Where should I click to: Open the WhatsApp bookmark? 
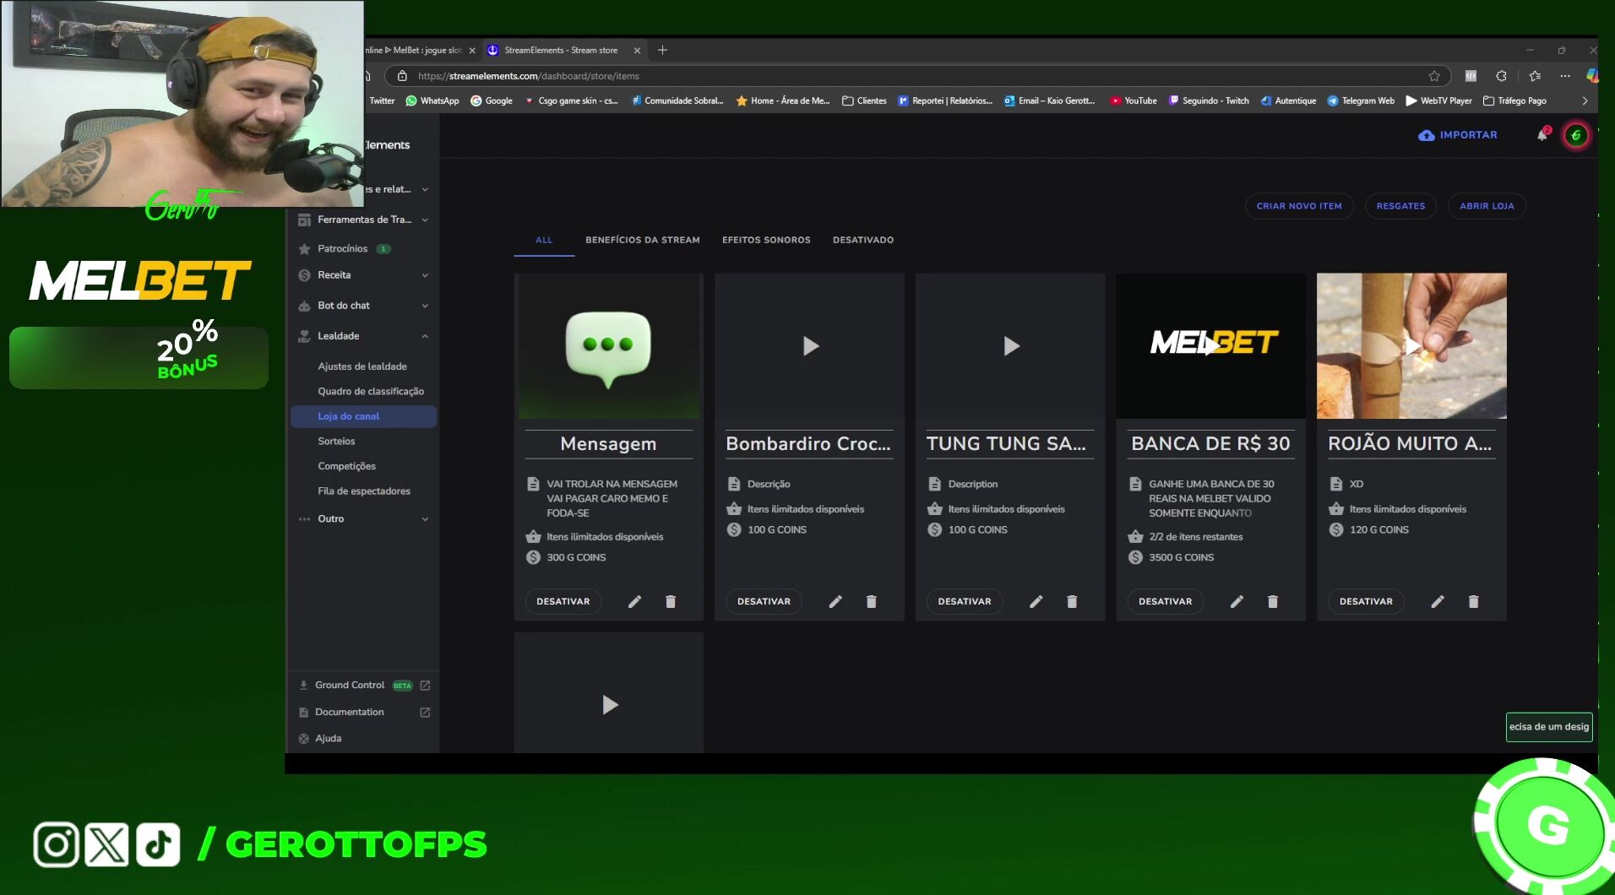pyautogui.click(x=432, y=100)
